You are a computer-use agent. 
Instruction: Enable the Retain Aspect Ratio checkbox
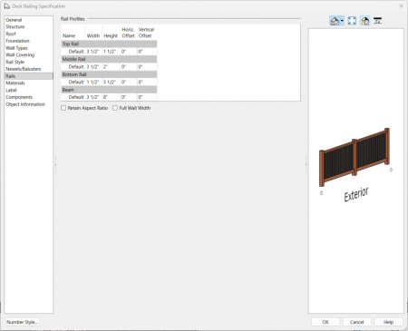coord(63,108)
